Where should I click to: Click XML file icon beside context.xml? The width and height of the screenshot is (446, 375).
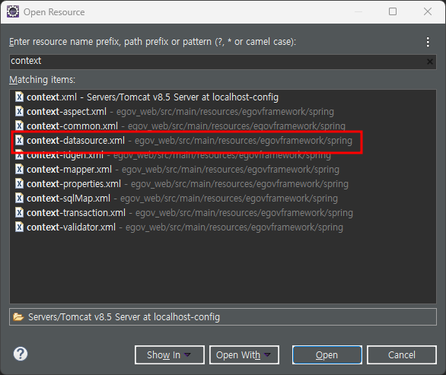point(19,97)
